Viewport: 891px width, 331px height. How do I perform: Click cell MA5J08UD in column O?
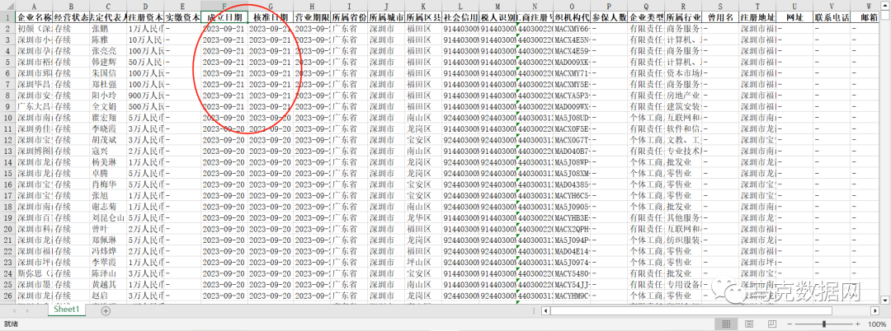pyautogui.click(x=571, y=117)
